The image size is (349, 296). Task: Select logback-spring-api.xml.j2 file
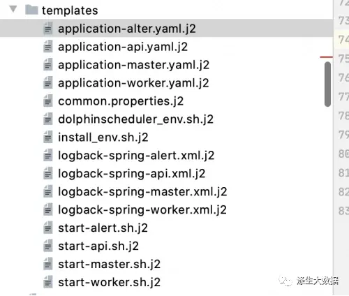[x=132, y=174]
